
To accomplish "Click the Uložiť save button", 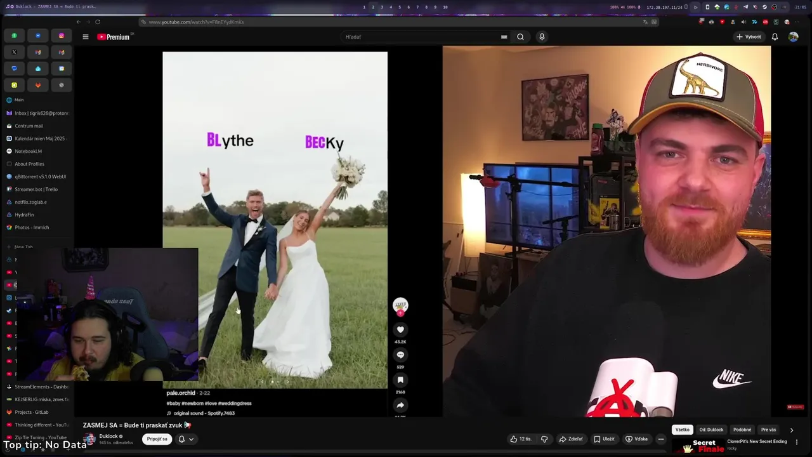I will point(605,439).
